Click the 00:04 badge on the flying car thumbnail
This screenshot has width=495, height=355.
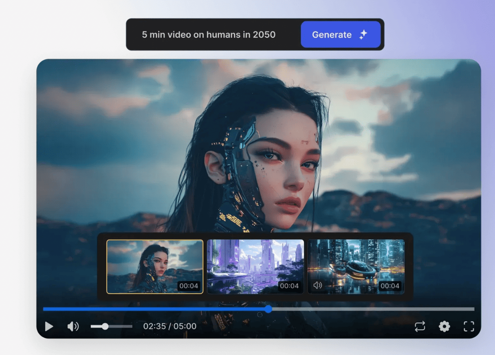390,286
